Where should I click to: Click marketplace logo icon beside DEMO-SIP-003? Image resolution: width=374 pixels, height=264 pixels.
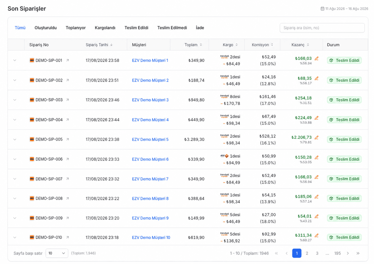32,100
